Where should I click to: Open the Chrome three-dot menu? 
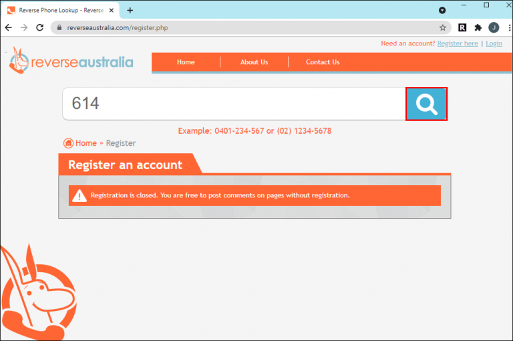pyautogui.click(x=510, y=28)
